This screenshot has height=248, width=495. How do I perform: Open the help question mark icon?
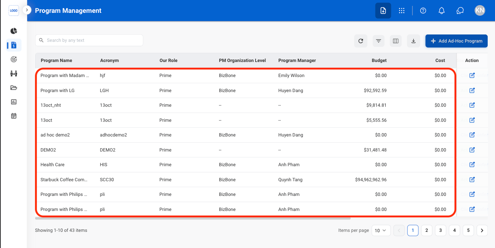(423, 11)
